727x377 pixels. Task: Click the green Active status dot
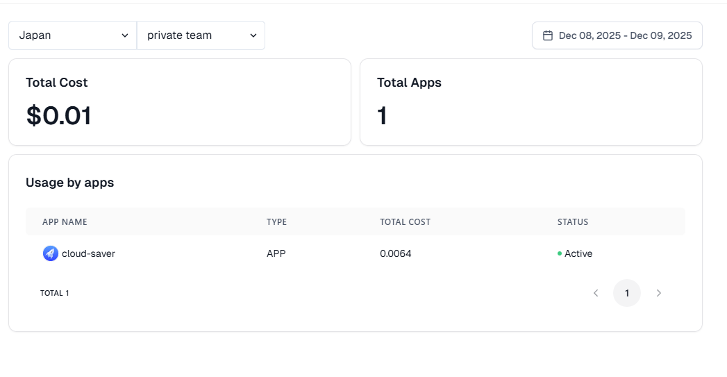point(560,253)
